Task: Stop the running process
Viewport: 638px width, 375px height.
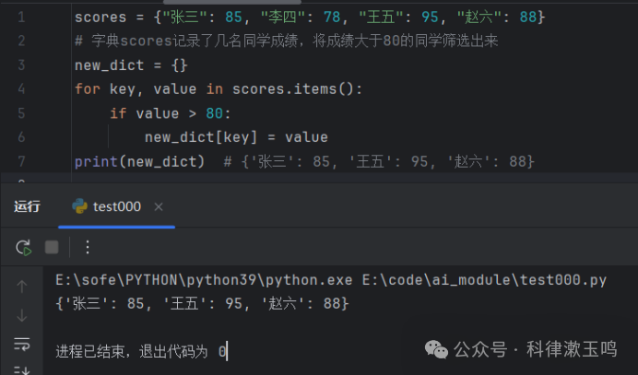Action: (52, 247)
